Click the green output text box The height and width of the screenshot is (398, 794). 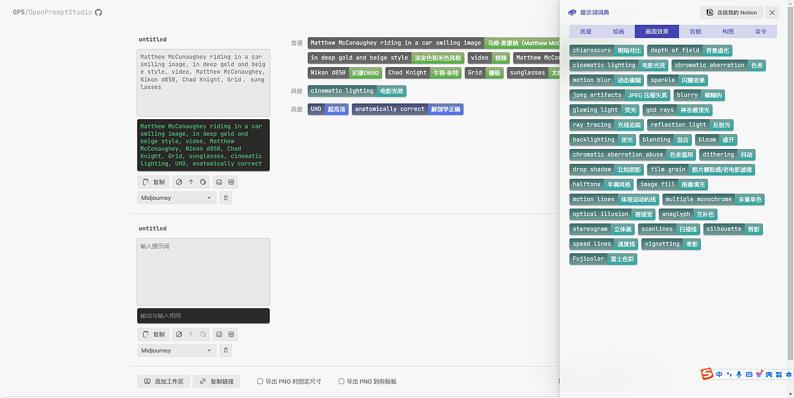tap(203, 145)
